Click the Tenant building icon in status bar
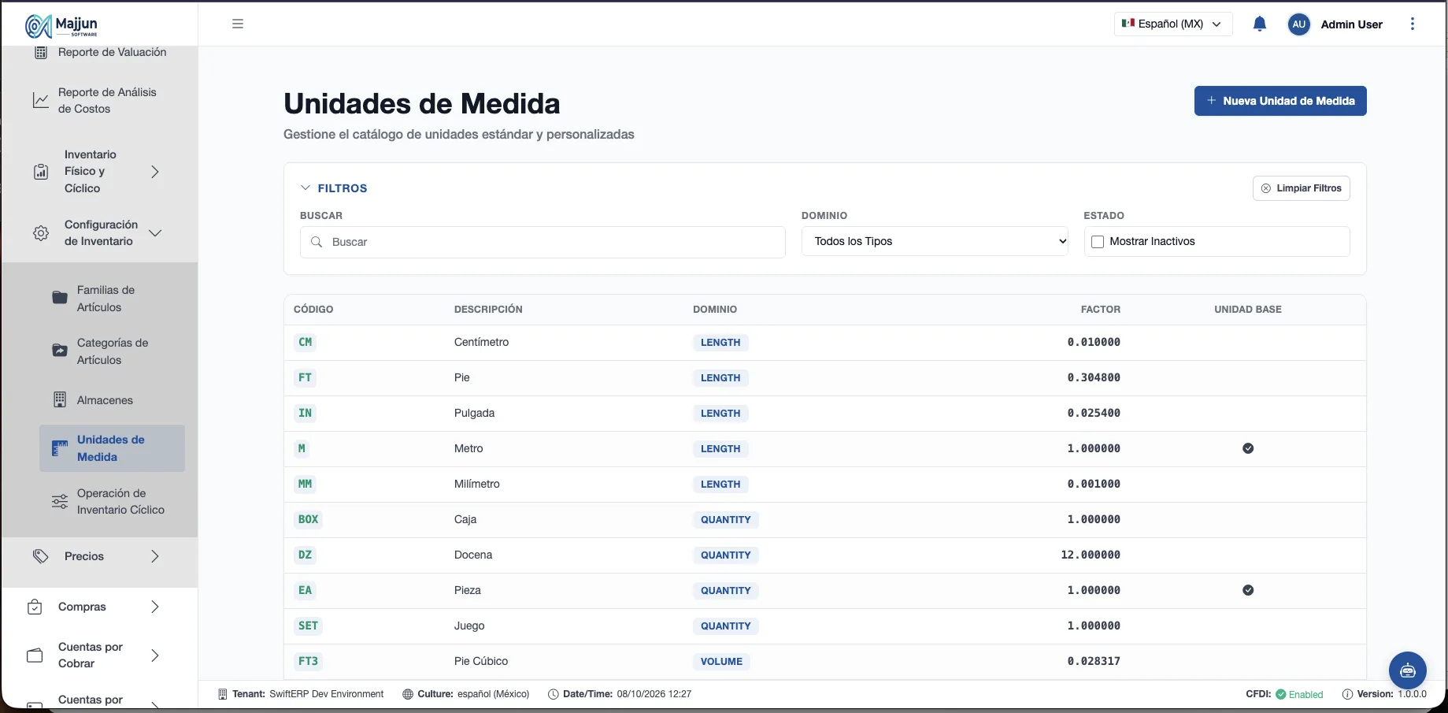1448x713 pixels. (x=223, y=694)
